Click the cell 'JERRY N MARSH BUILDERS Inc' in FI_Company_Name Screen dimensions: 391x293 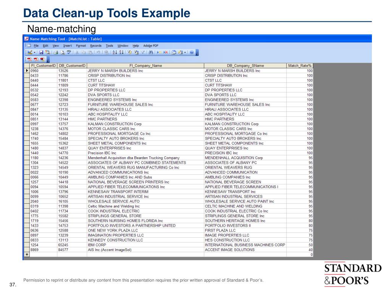pyautogui.click(x=145, y=71)
